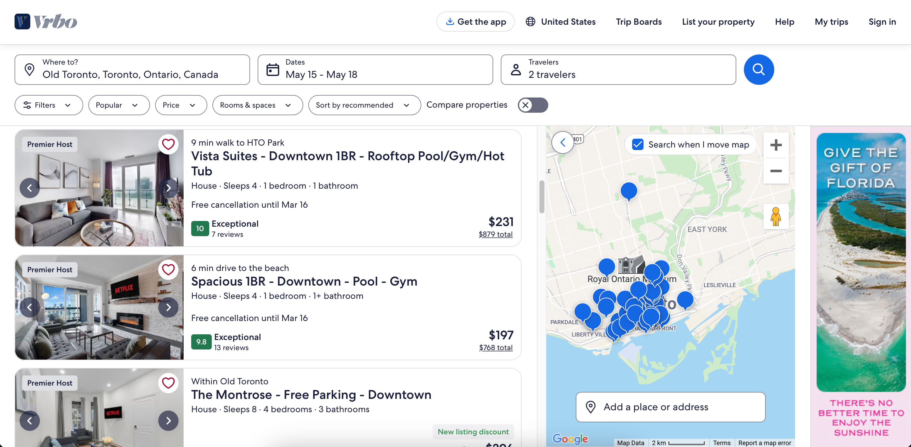Viewport: 911px width, 447px height.
Task: Open the Popular dropdown filter
Action: [x=116, y=105]
